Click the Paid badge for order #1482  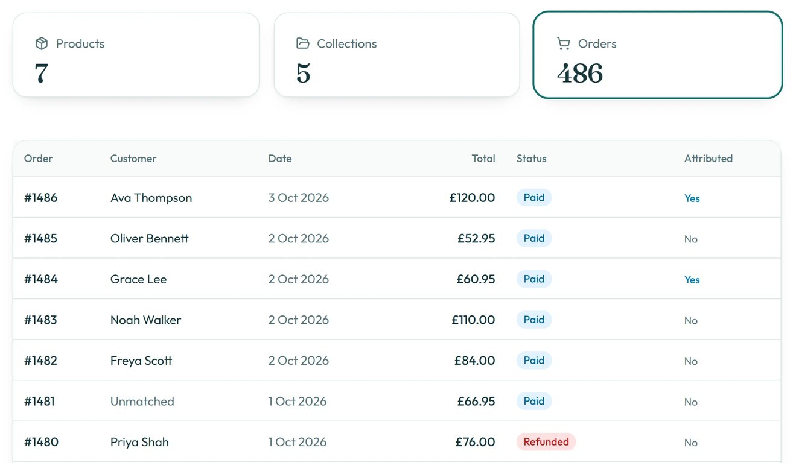[534, 361]
